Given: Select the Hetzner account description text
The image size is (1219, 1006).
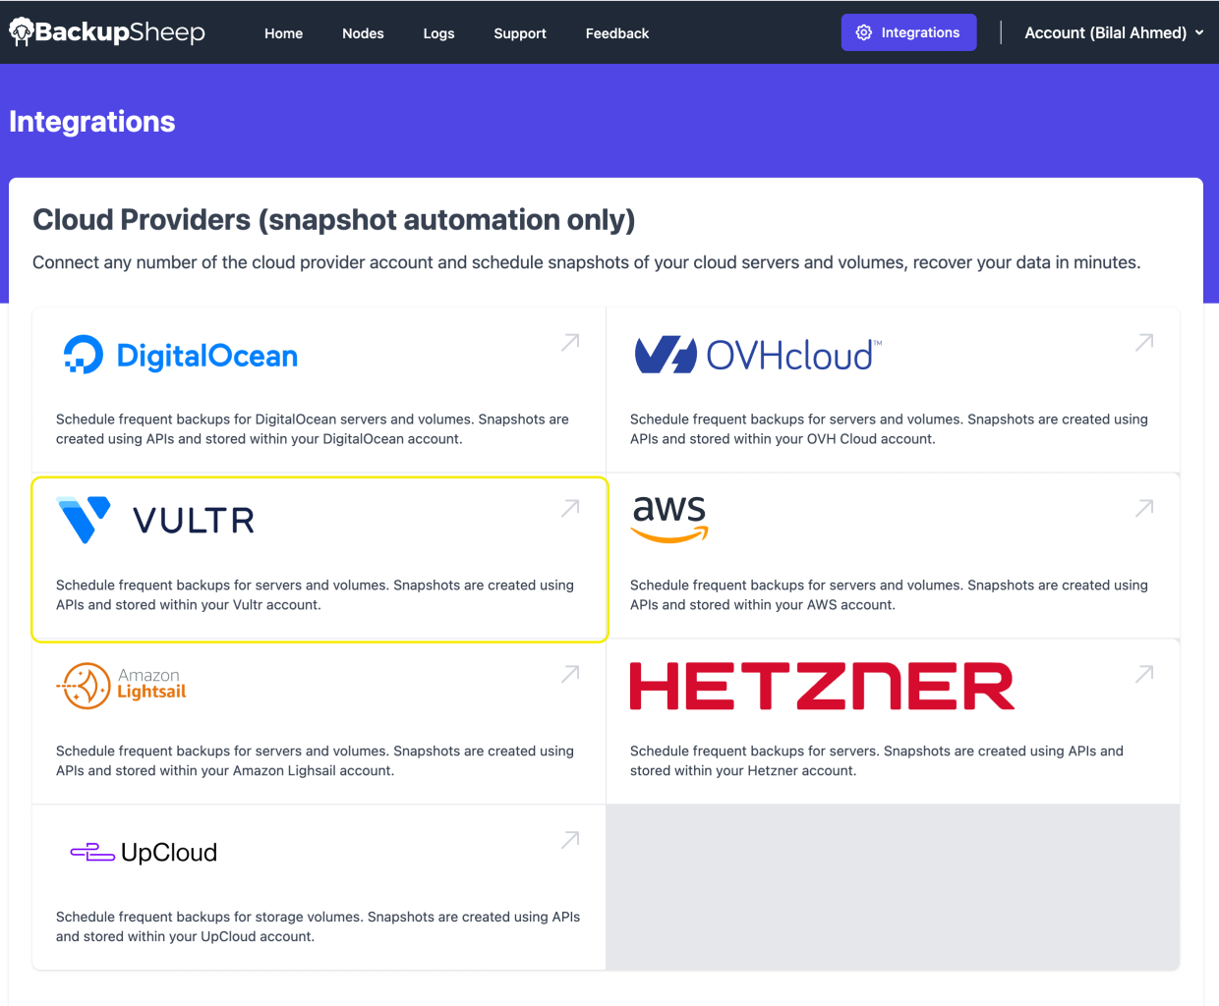Looking at the screenshot, I should click(x=877, y=761).
